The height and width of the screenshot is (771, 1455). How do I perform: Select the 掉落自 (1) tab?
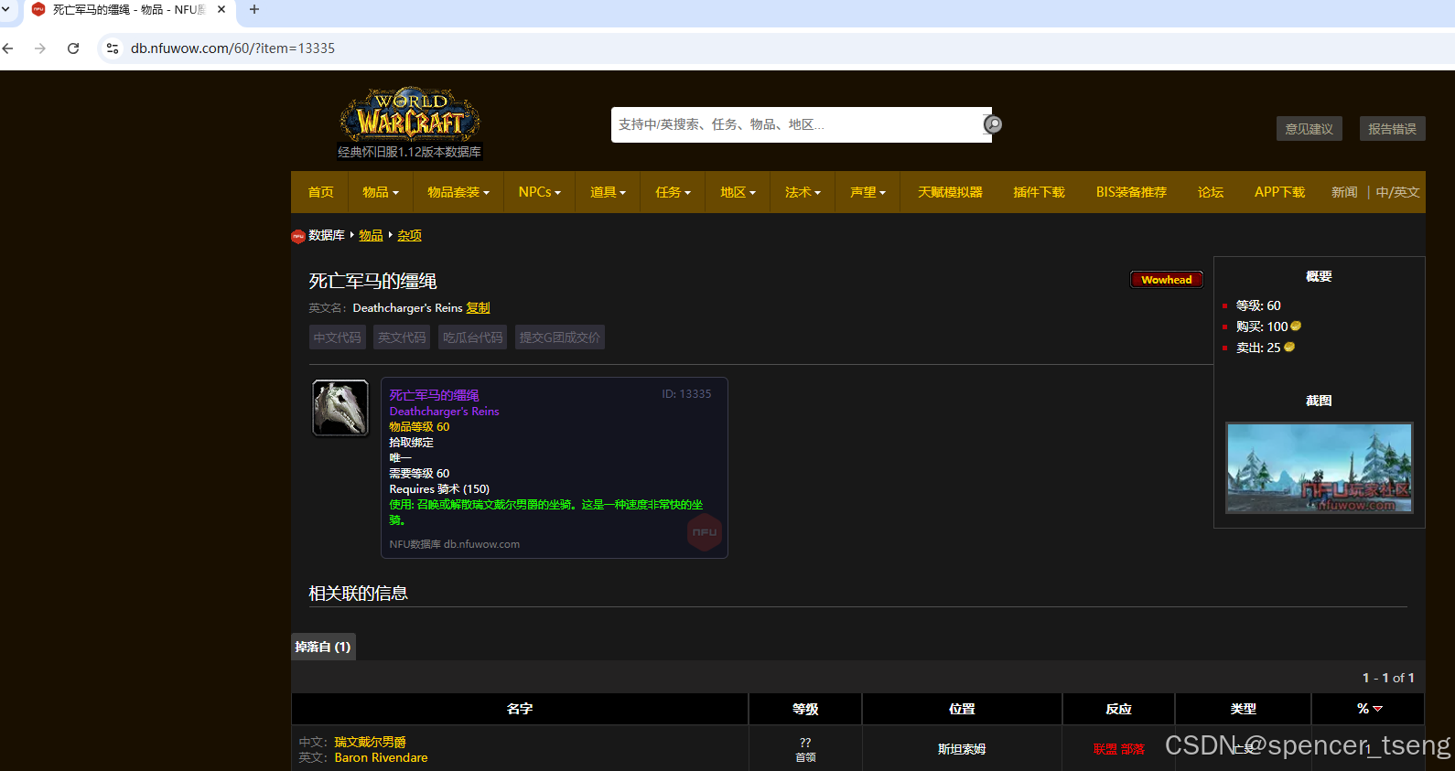[x=323, y=647]
